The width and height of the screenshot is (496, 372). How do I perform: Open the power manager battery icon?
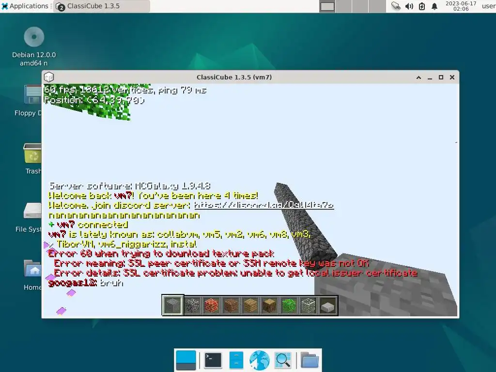[422, 6]
